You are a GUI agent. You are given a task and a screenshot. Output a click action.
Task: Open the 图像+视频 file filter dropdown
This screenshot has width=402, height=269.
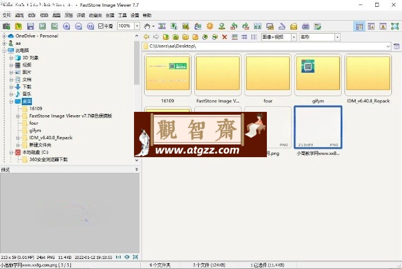click(x=294, y=37)
